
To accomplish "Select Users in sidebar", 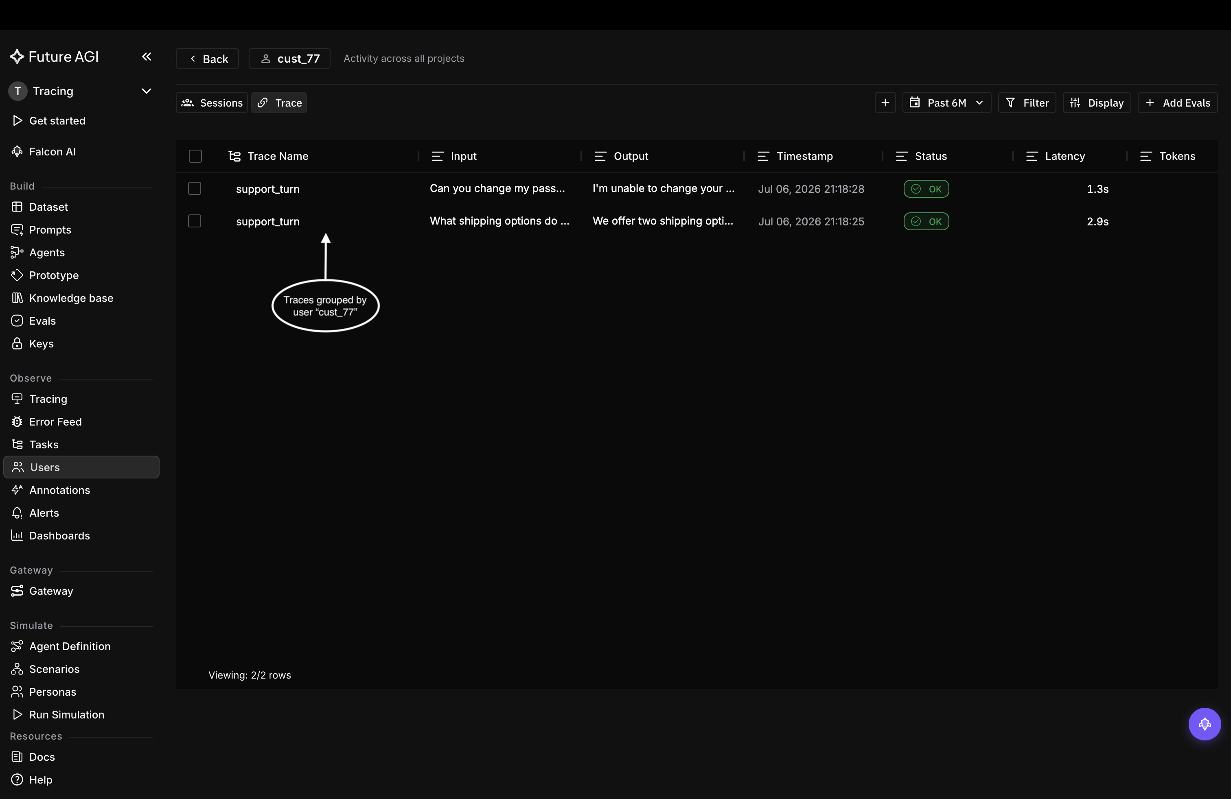I will 81,467.
